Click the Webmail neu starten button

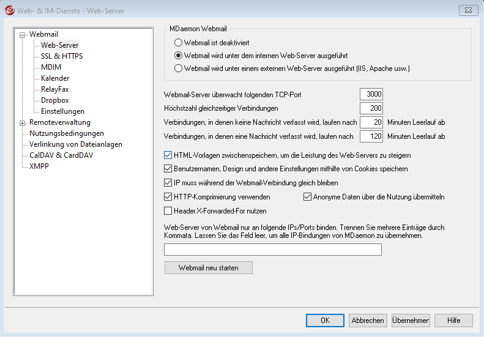click(208, 268)
